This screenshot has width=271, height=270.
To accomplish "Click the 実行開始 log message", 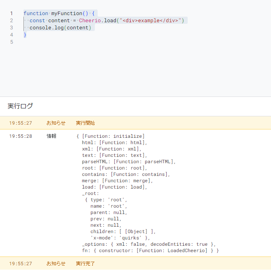I will (85, 123).
